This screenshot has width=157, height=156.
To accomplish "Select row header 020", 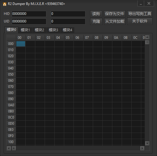I will [x=11, y=56].
